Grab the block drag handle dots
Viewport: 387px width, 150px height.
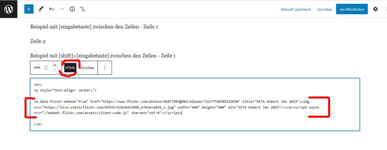point(46,67)
